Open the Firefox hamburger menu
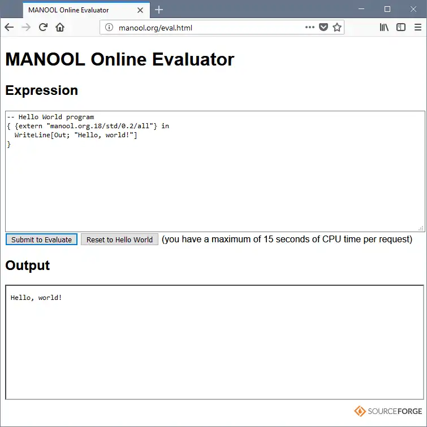Image resolution: width=427 pixels, height=427 pixels. point(418,27)
